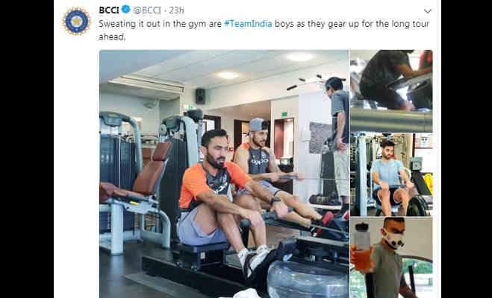This screenshot has width=492, height=298.
Task: Click the word "ahead." in tweet text
Action: point(112,37)
